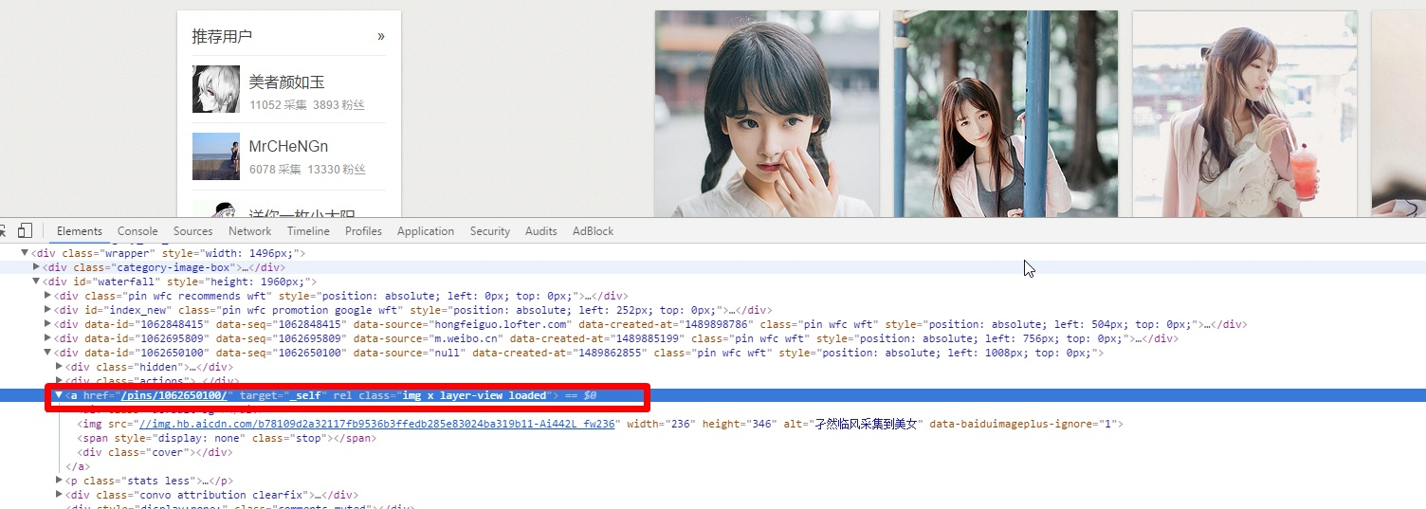
Task: Open the photo of girl with braids
Action: (x=766, y=114)
